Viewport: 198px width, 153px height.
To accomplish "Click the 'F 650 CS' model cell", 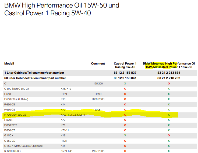I will tap(10, 104).
